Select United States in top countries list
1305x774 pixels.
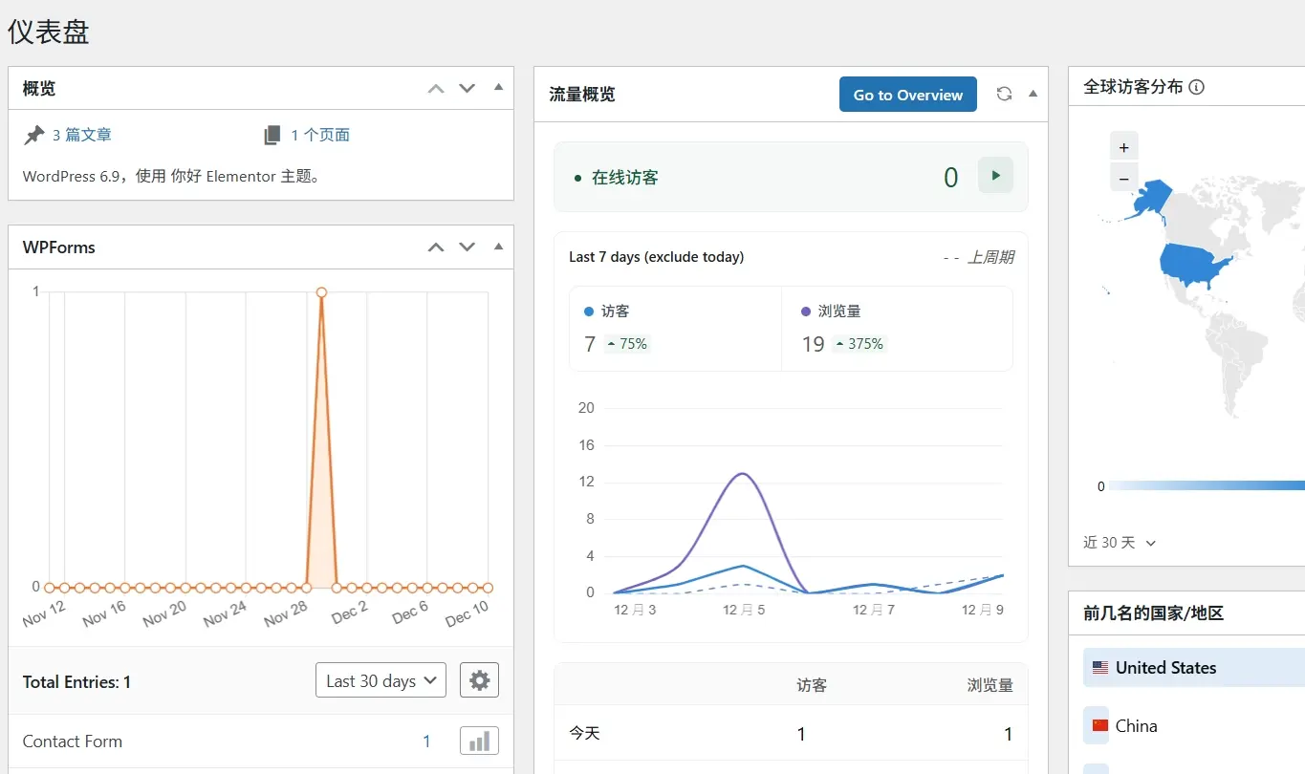(x=1165, y=667)
